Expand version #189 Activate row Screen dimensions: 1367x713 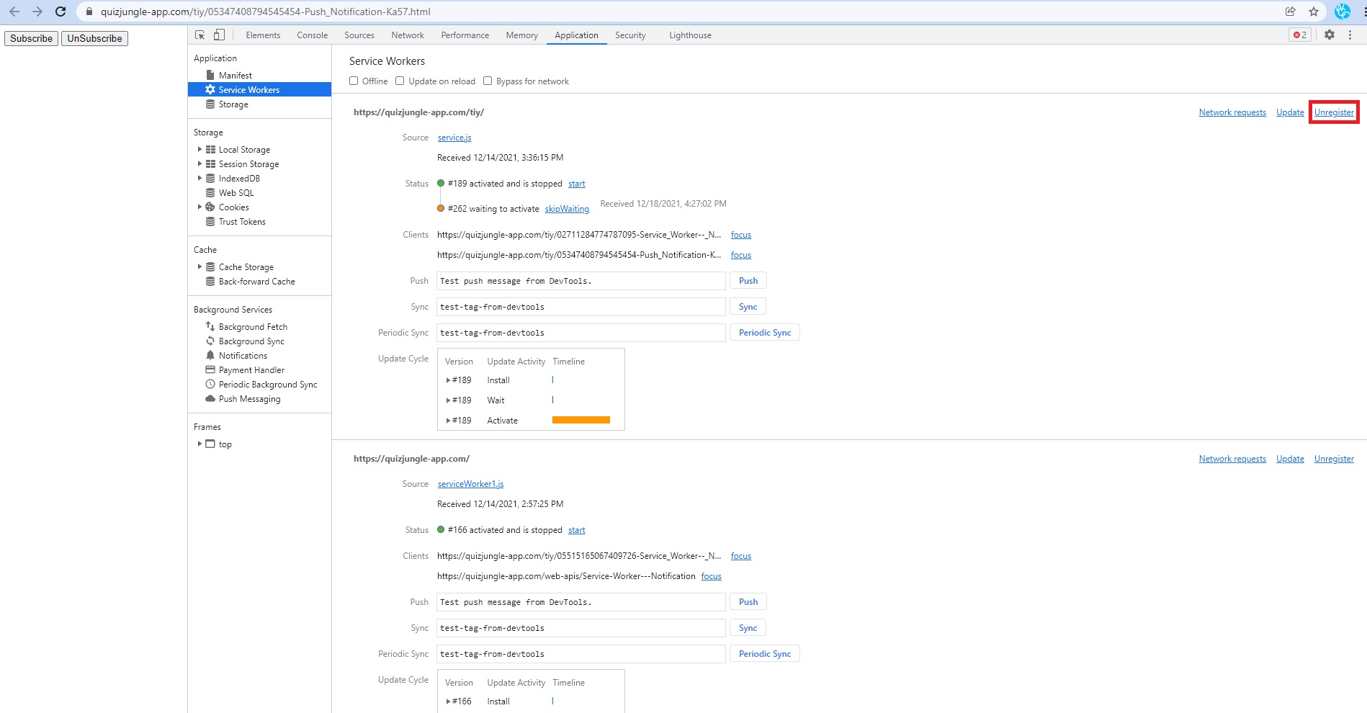coord(448,421)
